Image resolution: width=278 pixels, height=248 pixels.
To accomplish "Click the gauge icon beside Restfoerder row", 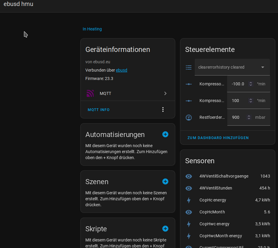I will coord(189,117).
